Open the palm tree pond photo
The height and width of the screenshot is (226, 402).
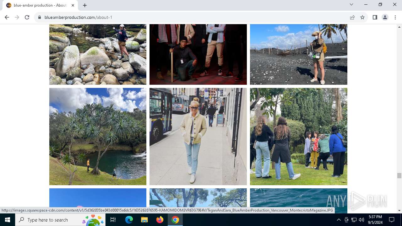pos(98,137)
